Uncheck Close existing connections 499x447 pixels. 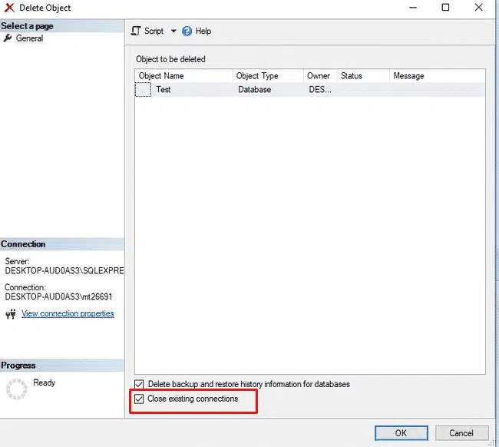139,399
